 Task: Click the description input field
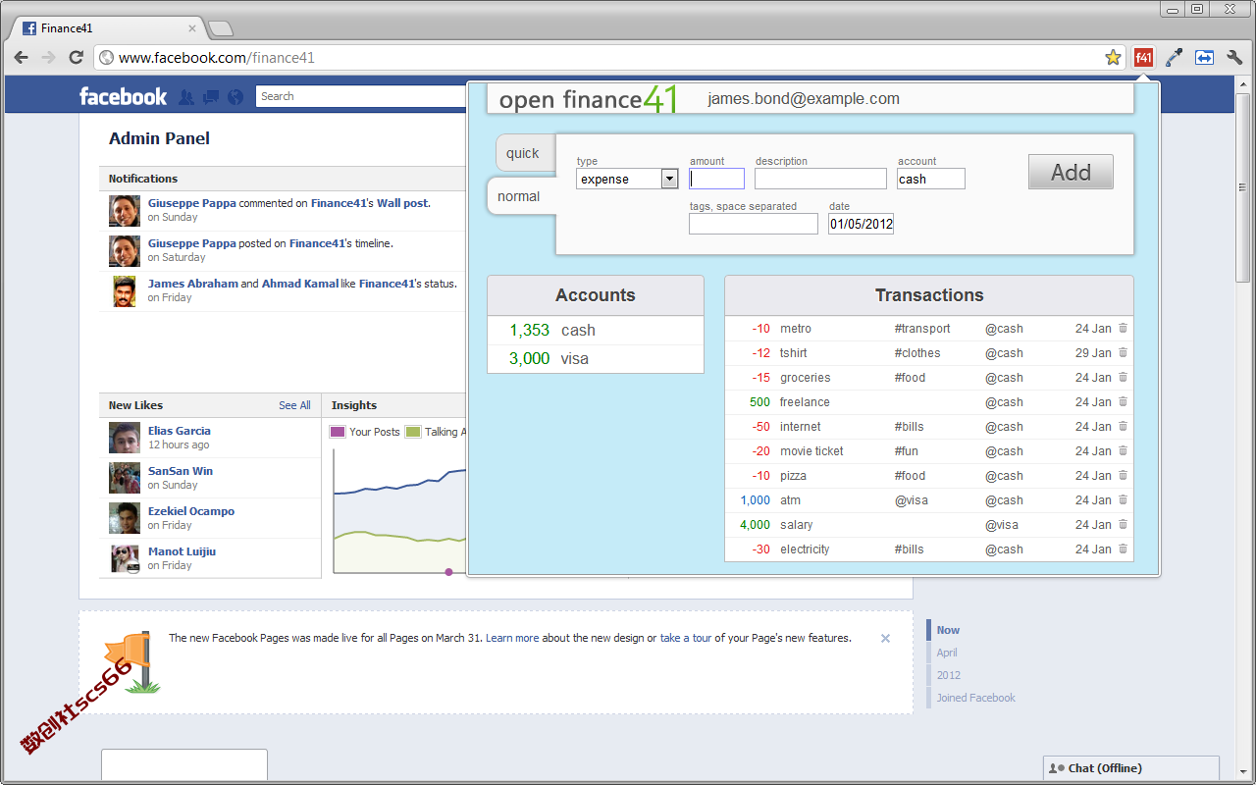(820, 179)
